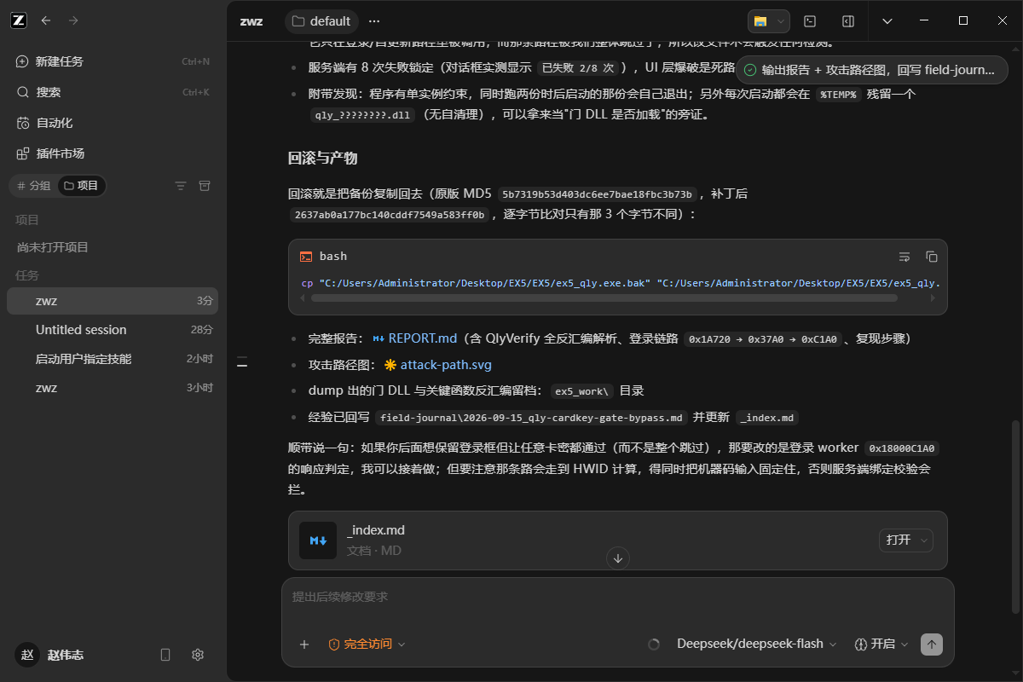
Task: Expand the 打开 dropdown arrow
Action: click(x=924, y=540)
